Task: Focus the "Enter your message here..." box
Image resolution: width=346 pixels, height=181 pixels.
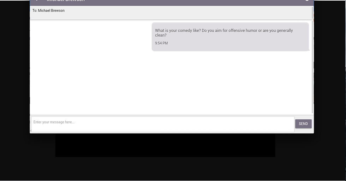Action: click(x=163, y=124)
